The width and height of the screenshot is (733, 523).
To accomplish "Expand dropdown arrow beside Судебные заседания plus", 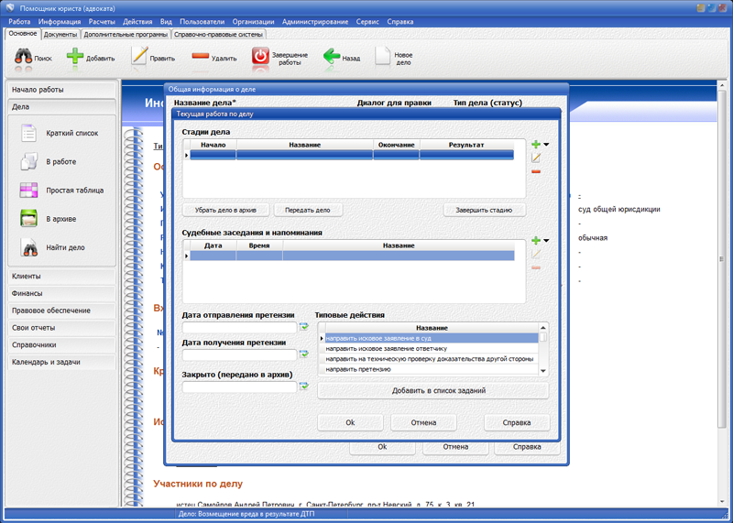I will point(547,241).
